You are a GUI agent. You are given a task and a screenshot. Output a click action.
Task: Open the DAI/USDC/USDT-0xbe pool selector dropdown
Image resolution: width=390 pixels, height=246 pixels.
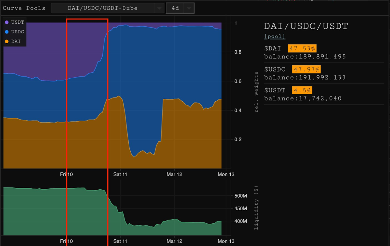108,8
